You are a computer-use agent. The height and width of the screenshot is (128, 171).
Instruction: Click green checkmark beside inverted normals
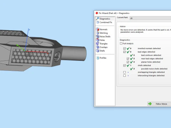(128, 48)
